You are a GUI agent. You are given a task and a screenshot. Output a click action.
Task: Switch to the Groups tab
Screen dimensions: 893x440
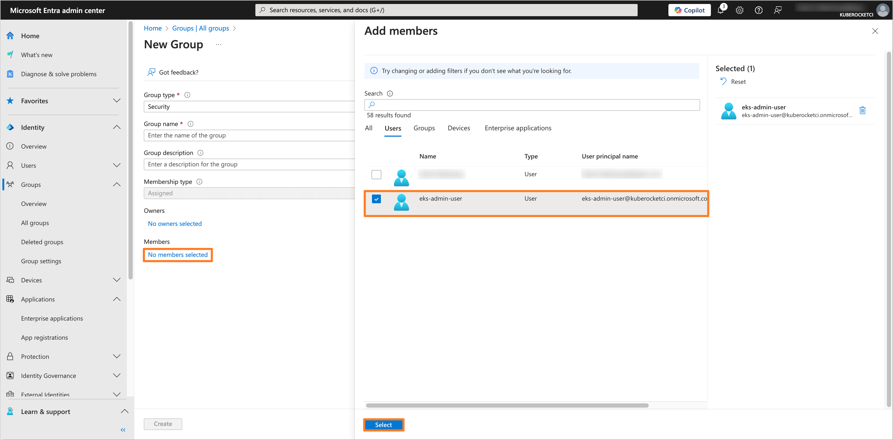pos(424,127)
